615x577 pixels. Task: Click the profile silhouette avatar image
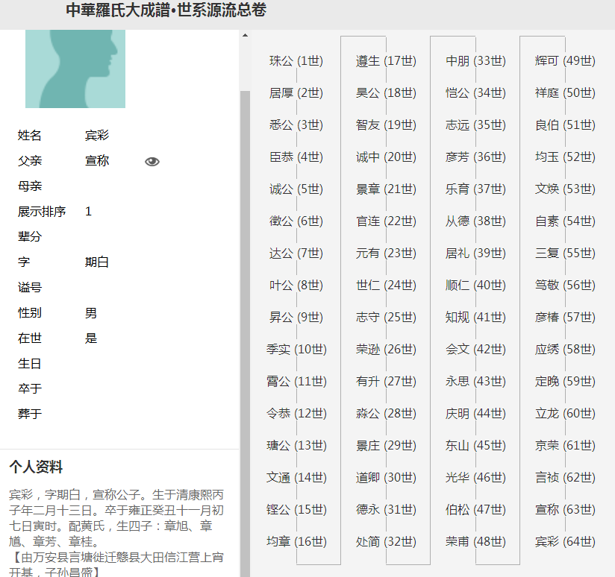pos(75,69)
